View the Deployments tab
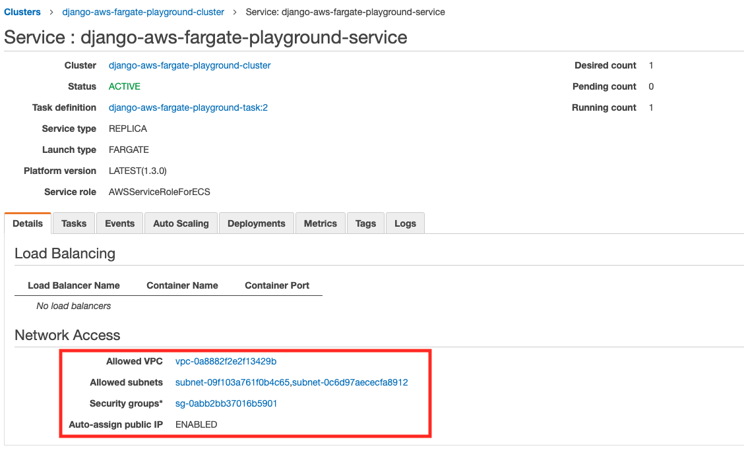The width and height of the screenshot is (744, 462). click(x=256, y=223)
